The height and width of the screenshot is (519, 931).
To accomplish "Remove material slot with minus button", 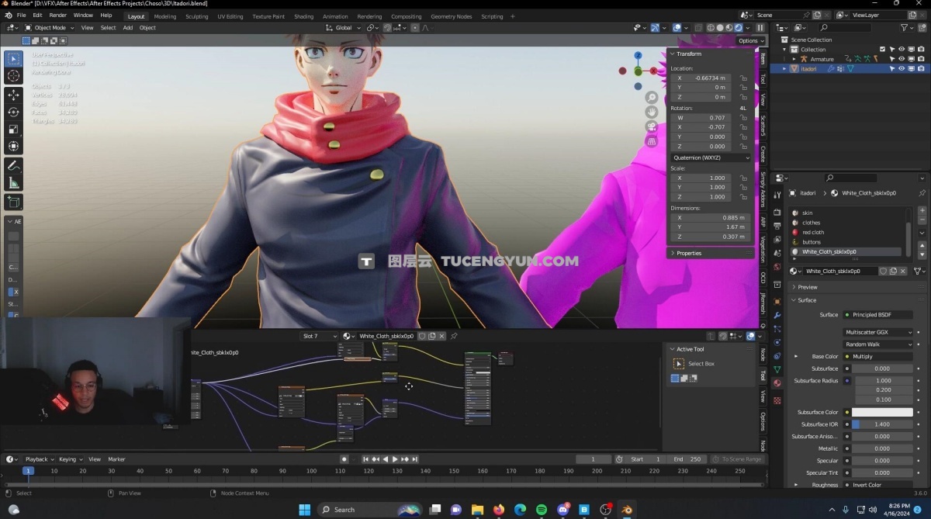I will (x=922, y=220).
